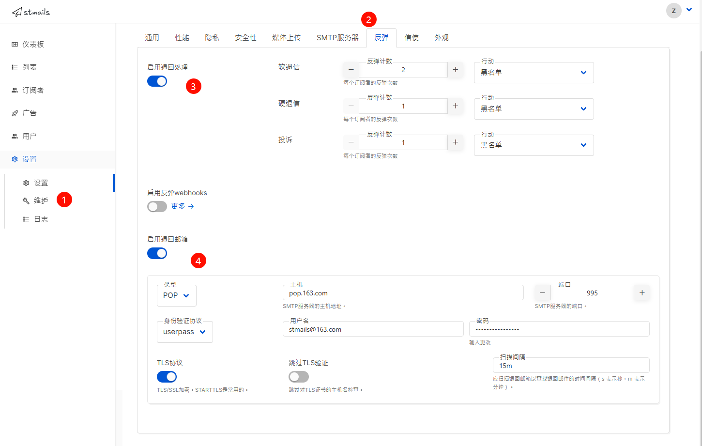Select the 维护 wrench icon
Screen dimensions: 702x446
[x=27, y=200]
